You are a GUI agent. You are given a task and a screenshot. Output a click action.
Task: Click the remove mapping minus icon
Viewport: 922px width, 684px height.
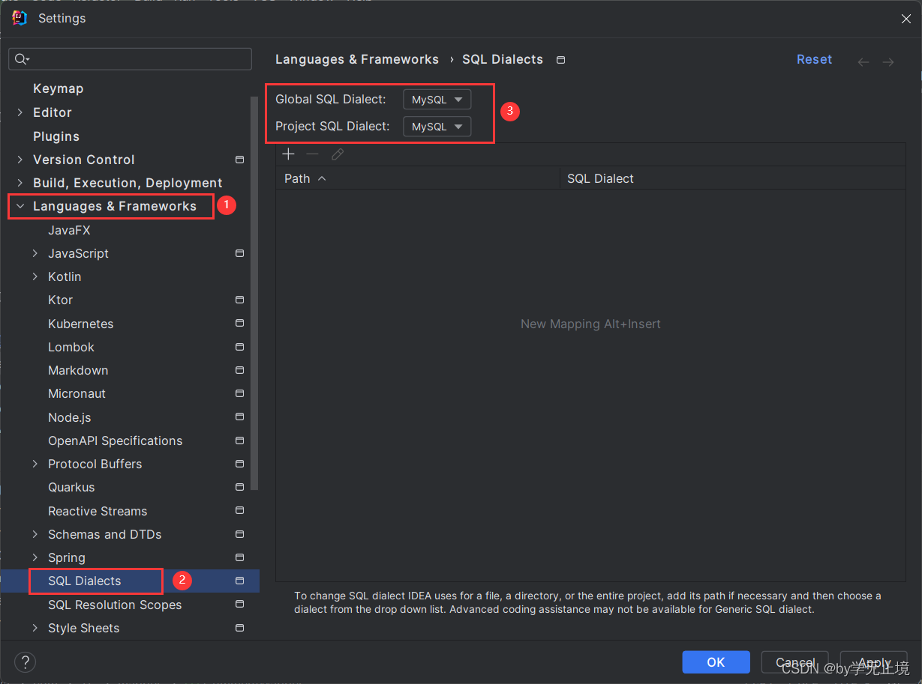(x=312, y=154)
